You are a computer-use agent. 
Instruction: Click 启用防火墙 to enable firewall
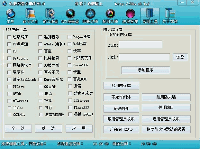(121, 86)
